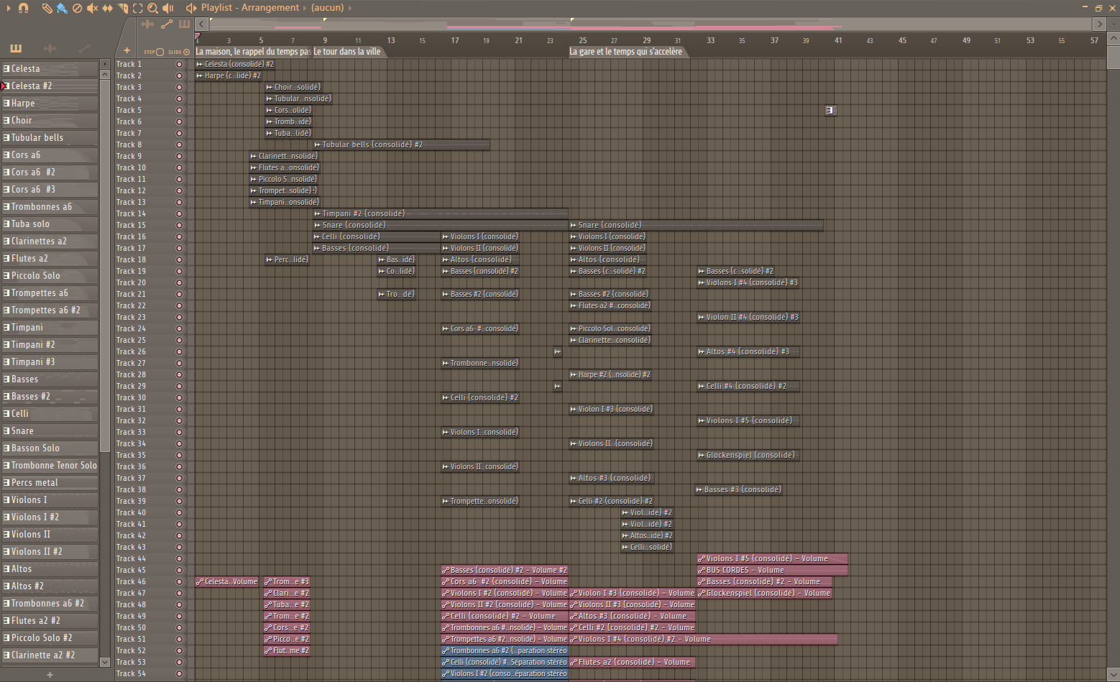Viewport: 1120px width, 682px height.
Task: Select marker La gare et le temps qui s'accélère
Action: click(625, 52)
